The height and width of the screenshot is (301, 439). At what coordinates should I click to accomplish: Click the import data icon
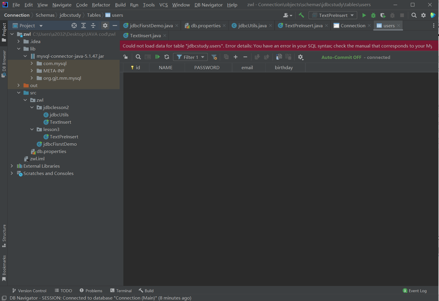[x=288, y=57]
